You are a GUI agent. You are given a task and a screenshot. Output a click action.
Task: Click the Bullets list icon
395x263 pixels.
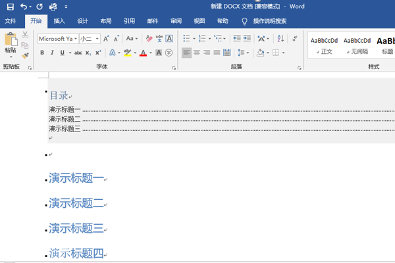coord(186,38)
